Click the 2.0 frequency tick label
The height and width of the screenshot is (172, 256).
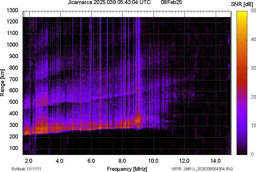[29, 160]
